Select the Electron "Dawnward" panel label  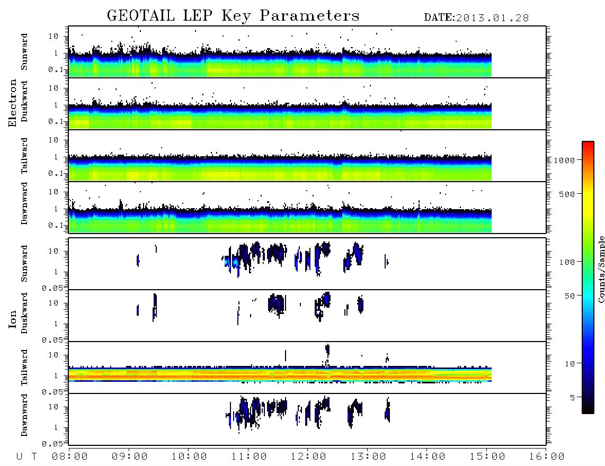(x=24, y=204)
